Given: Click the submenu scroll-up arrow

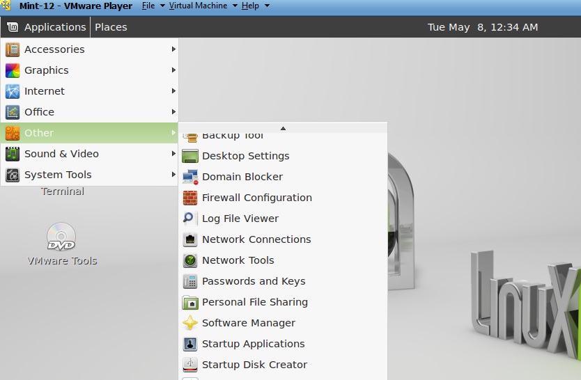Looking at the screenshot, I should (283, 128).
